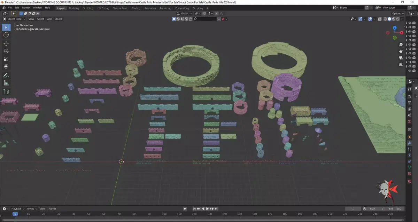Open the Object properties tab
418x222 pixels.
pos(410,137)
